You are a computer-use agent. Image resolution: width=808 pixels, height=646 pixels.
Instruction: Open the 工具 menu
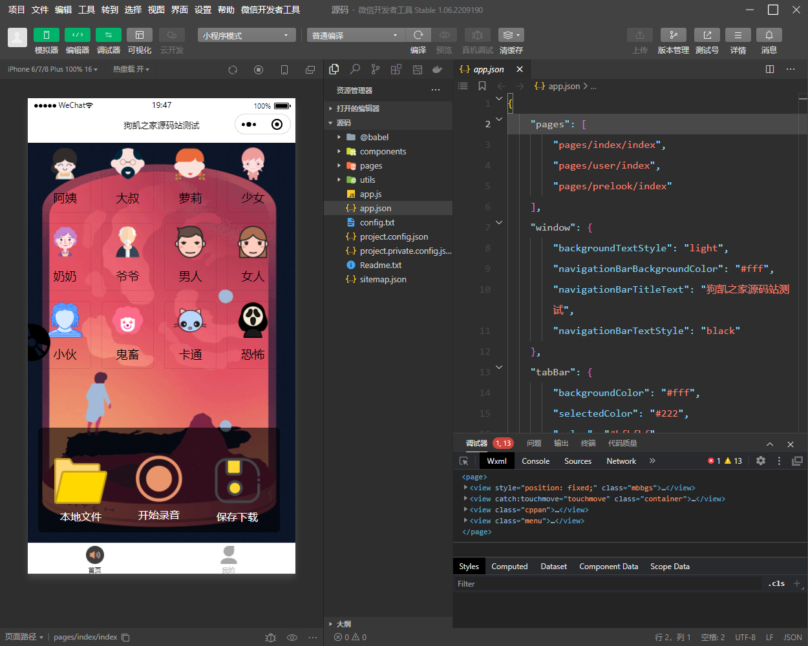coord(87,10)
